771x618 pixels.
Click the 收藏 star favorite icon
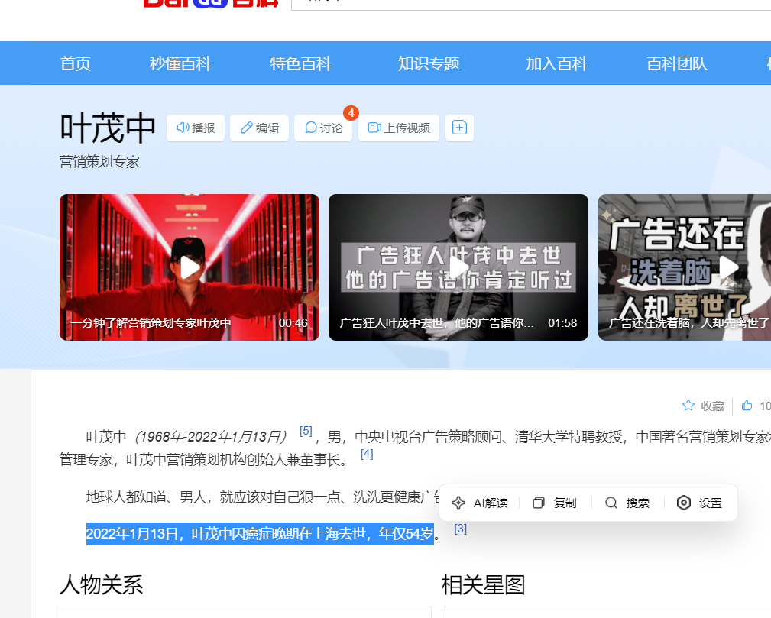click(688, 406)
